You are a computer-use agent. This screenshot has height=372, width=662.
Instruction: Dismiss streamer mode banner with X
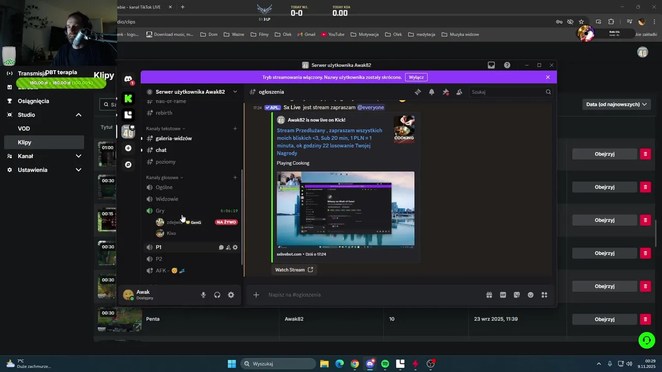tap(548, 77)
